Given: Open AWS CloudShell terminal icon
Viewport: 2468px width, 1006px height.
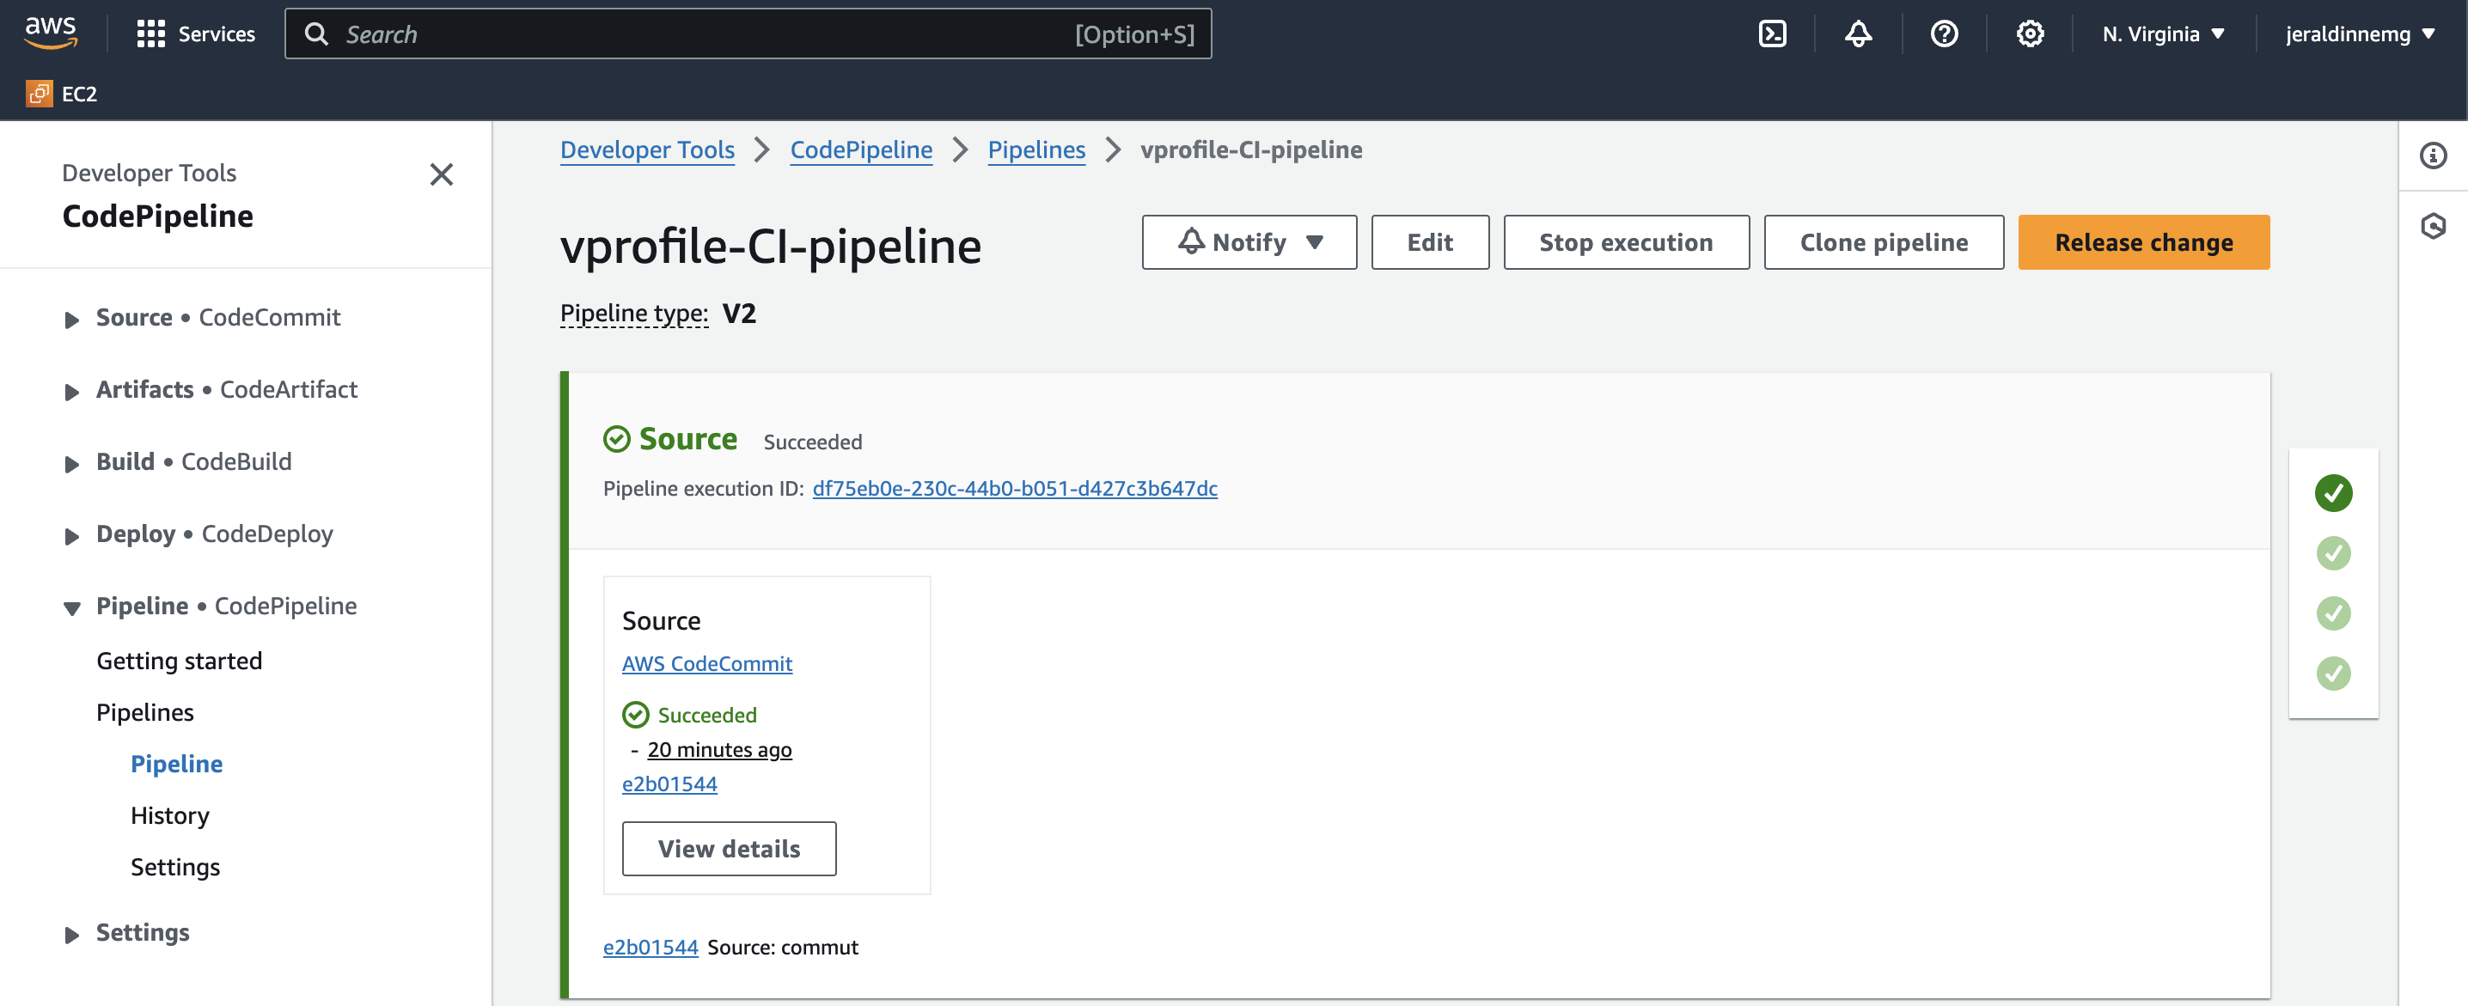Looking at the screenshot, I should coord(1771,34).
